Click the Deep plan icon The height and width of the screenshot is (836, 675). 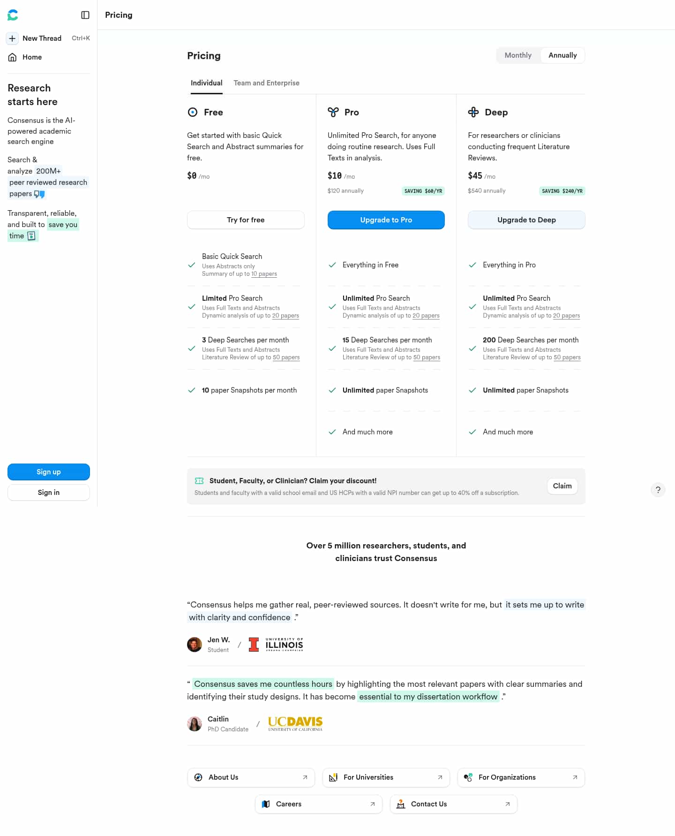(x=473, y=112)
